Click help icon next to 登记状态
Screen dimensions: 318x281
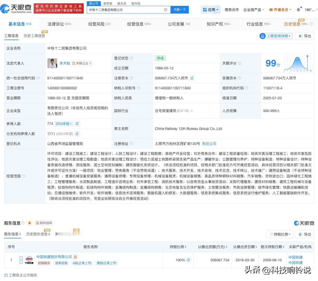131,58
